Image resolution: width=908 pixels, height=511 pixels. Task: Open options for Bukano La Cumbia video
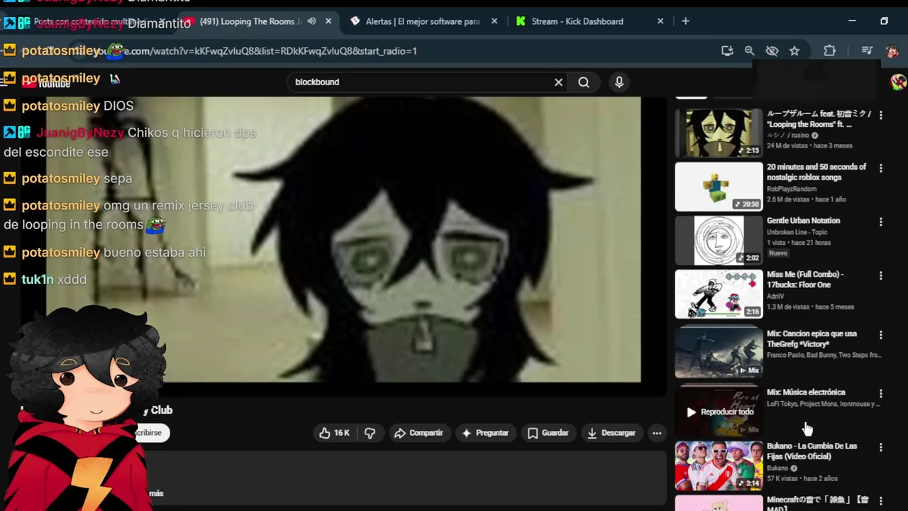pos(881,447)
